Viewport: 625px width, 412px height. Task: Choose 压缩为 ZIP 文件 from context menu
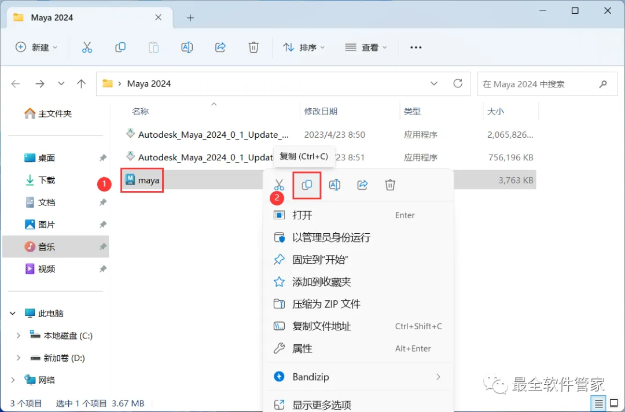pos(358,304)
